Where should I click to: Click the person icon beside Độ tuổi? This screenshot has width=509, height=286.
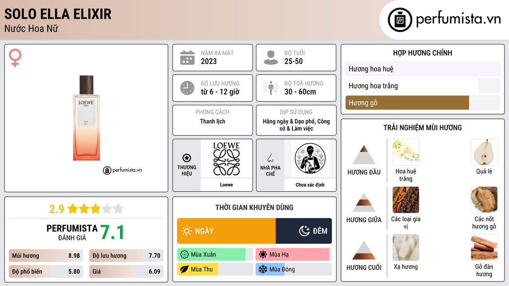(271, 58)
